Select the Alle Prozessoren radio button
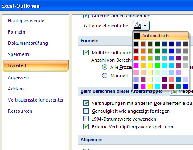 105,67
